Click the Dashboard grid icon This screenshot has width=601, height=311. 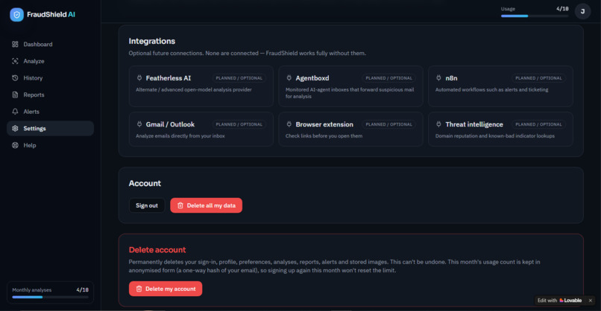(x=15, y=45)
